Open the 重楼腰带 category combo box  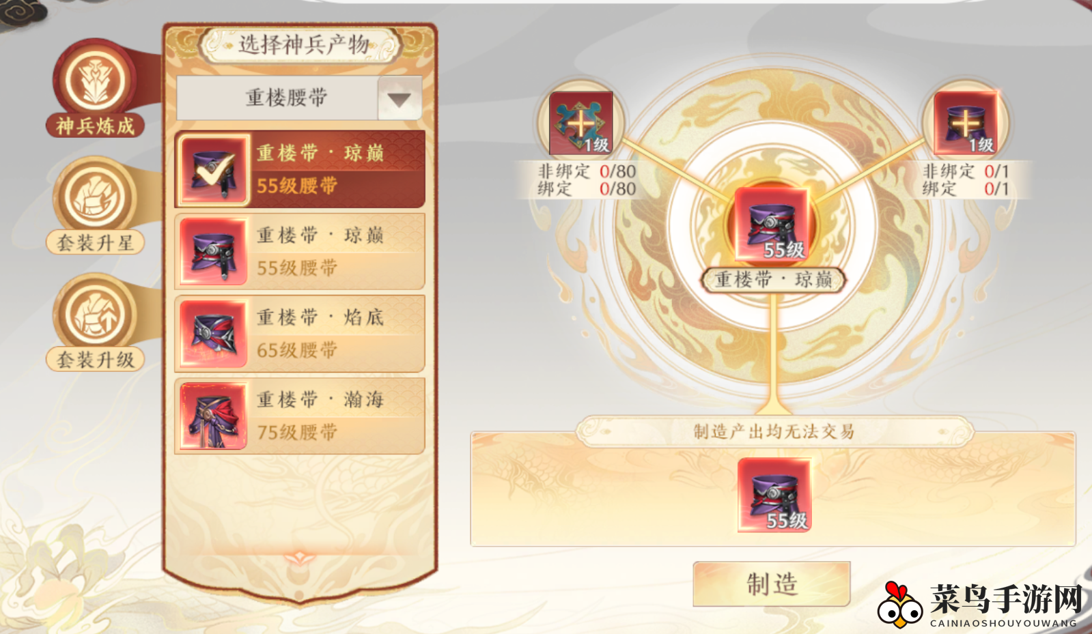pos(299,98)
